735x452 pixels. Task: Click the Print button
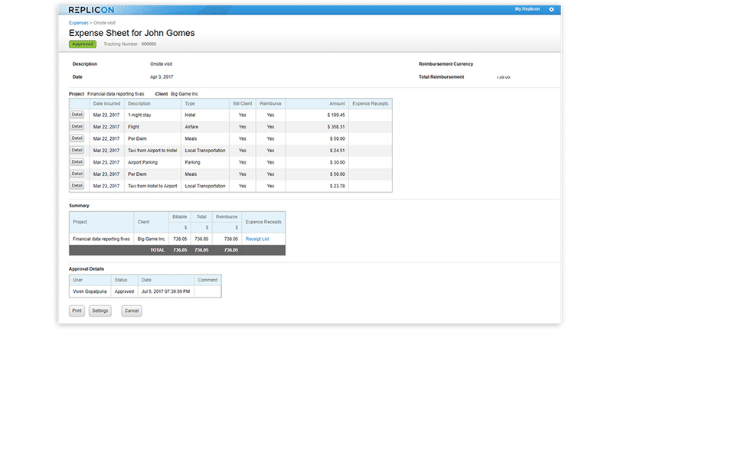pos(77,311)
